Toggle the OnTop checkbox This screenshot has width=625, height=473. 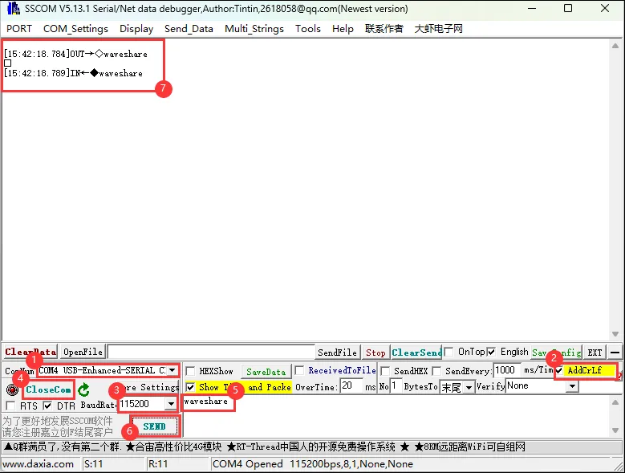[449, 352]
